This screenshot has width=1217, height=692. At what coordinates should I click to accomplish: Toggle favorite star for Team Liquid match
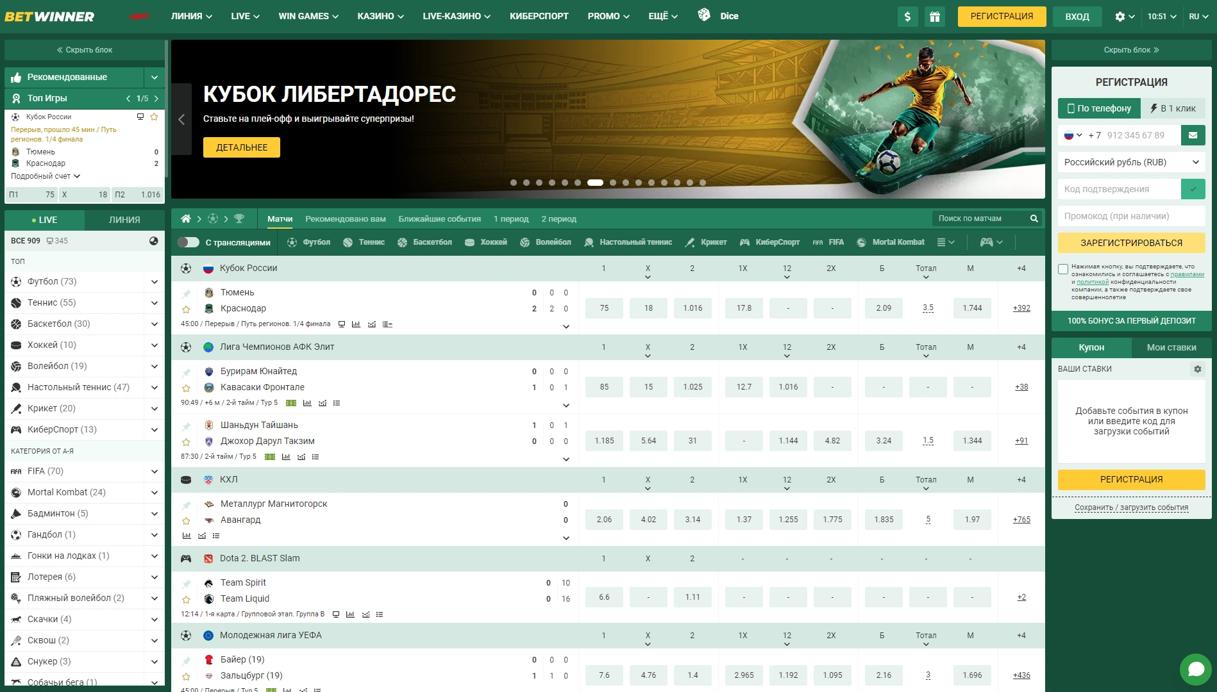[186, 599]
